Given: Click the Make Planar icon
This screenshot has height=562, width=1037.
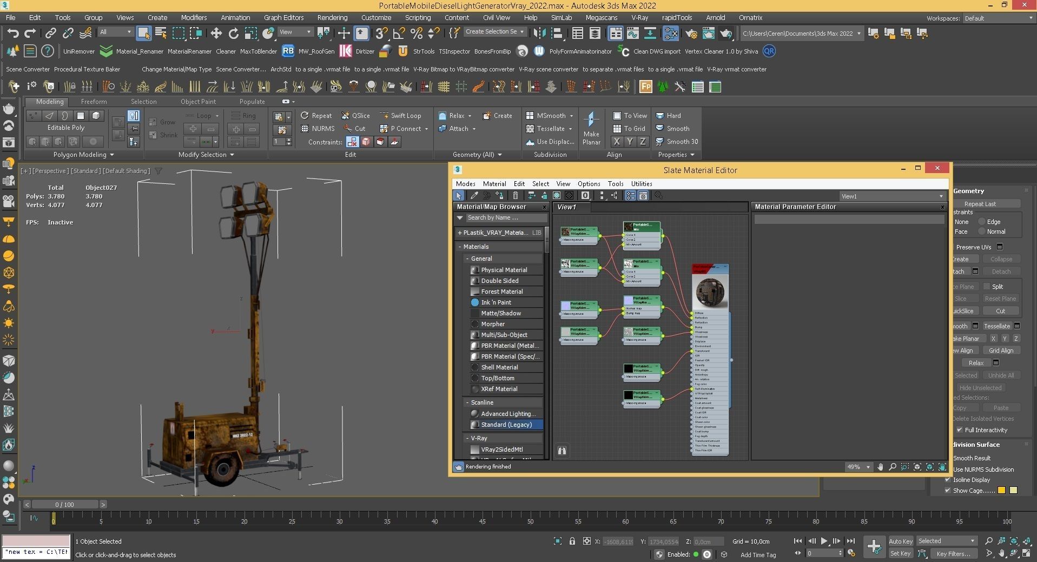Looking at the screenshot, I should coord(591,120).
